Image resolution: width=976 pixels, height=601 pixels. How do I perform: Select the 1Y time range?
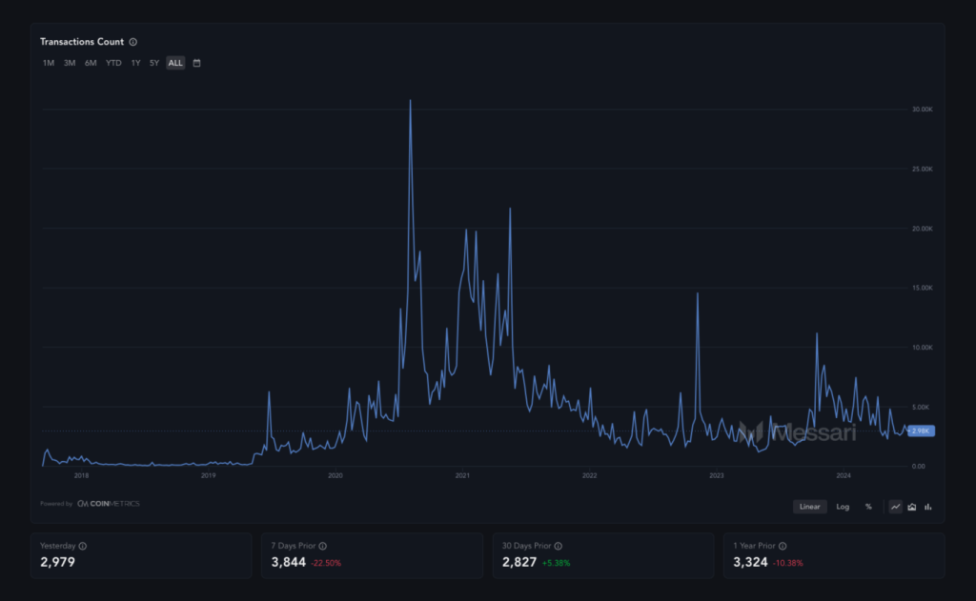[x=135, y=63]
